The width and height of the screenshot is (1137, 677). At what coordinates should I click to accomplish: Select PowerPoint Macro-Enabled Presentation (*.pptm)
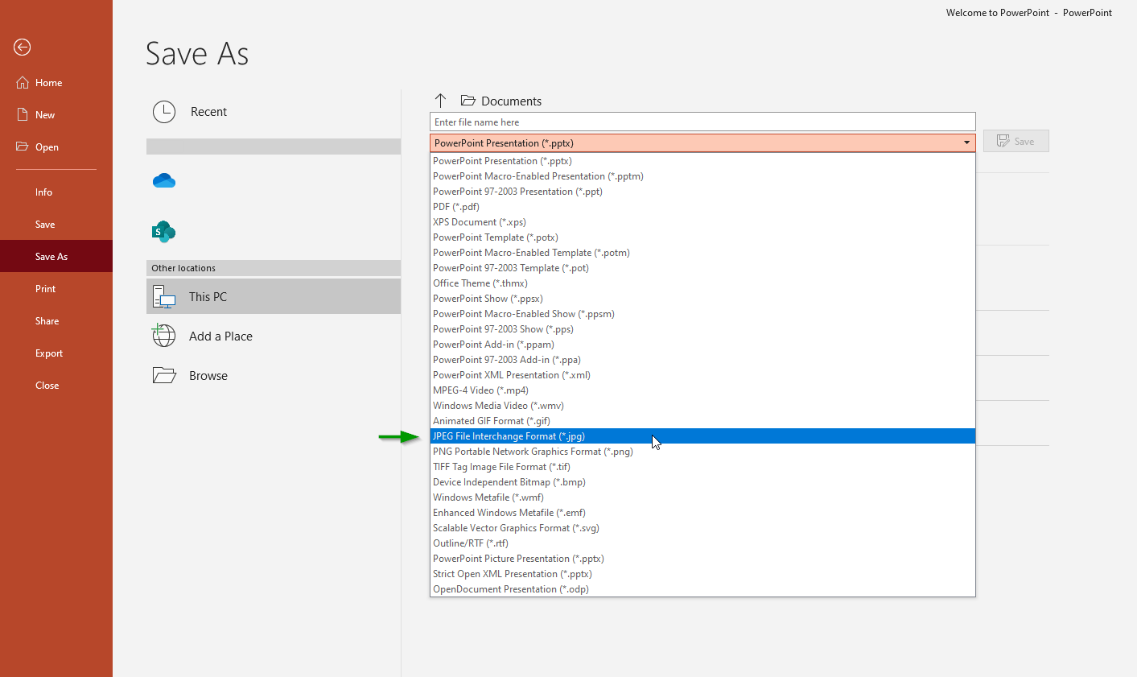[x=702, y=176]
